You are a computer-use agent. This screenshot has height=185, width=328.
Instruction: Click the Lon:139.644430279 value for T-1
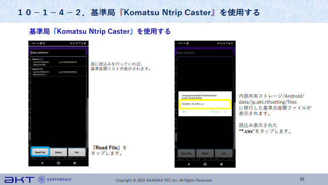click(x=68, y=62)
